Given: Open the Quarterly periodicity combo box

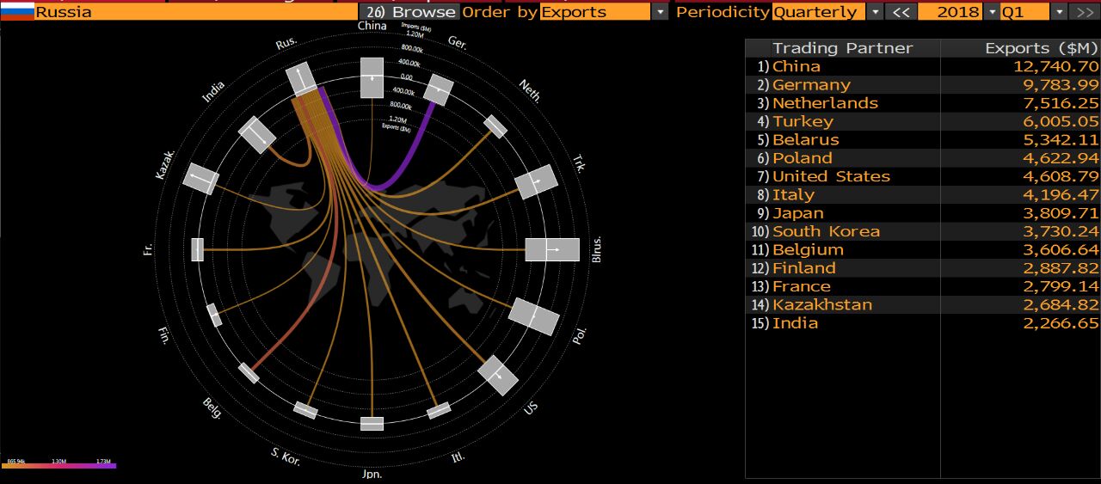Looking at the screenshot, I should 818,11.
